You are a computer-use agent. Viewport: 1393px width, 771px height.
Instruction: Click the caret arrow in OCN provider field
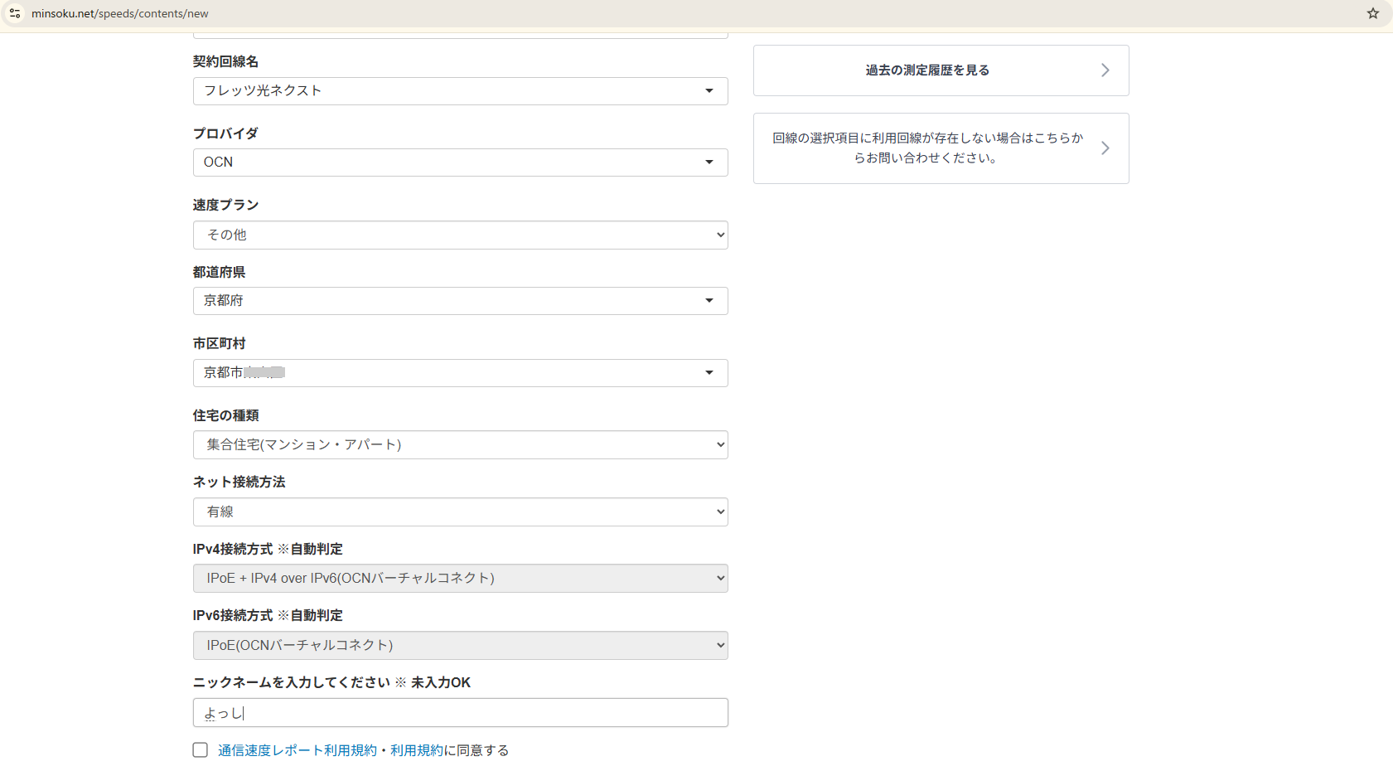coord(709,162)
